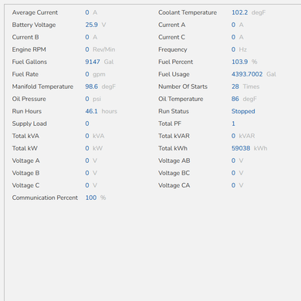The width and height of the screenshot is (301, 301).
Task: Click the Oil Temperature value 86
Action: [x=235, y=99]
